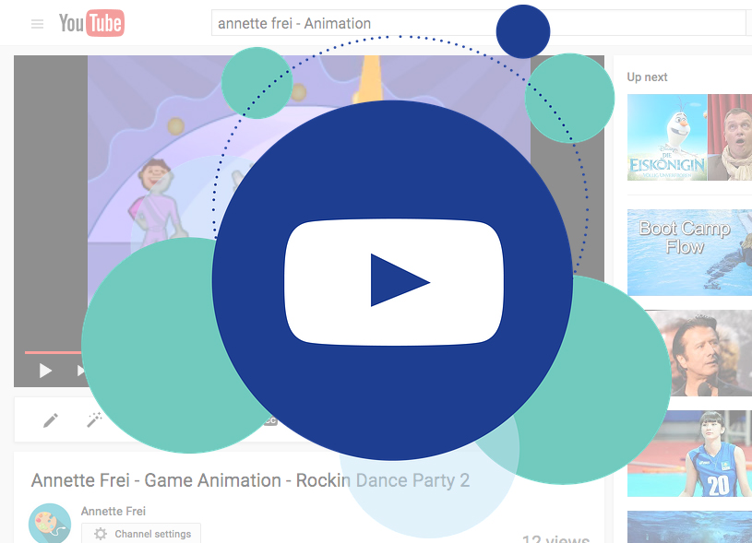Go to the YouTube logo home
Image resolution: width=752 pixels, height=543 pixels.
coord(91,23)
